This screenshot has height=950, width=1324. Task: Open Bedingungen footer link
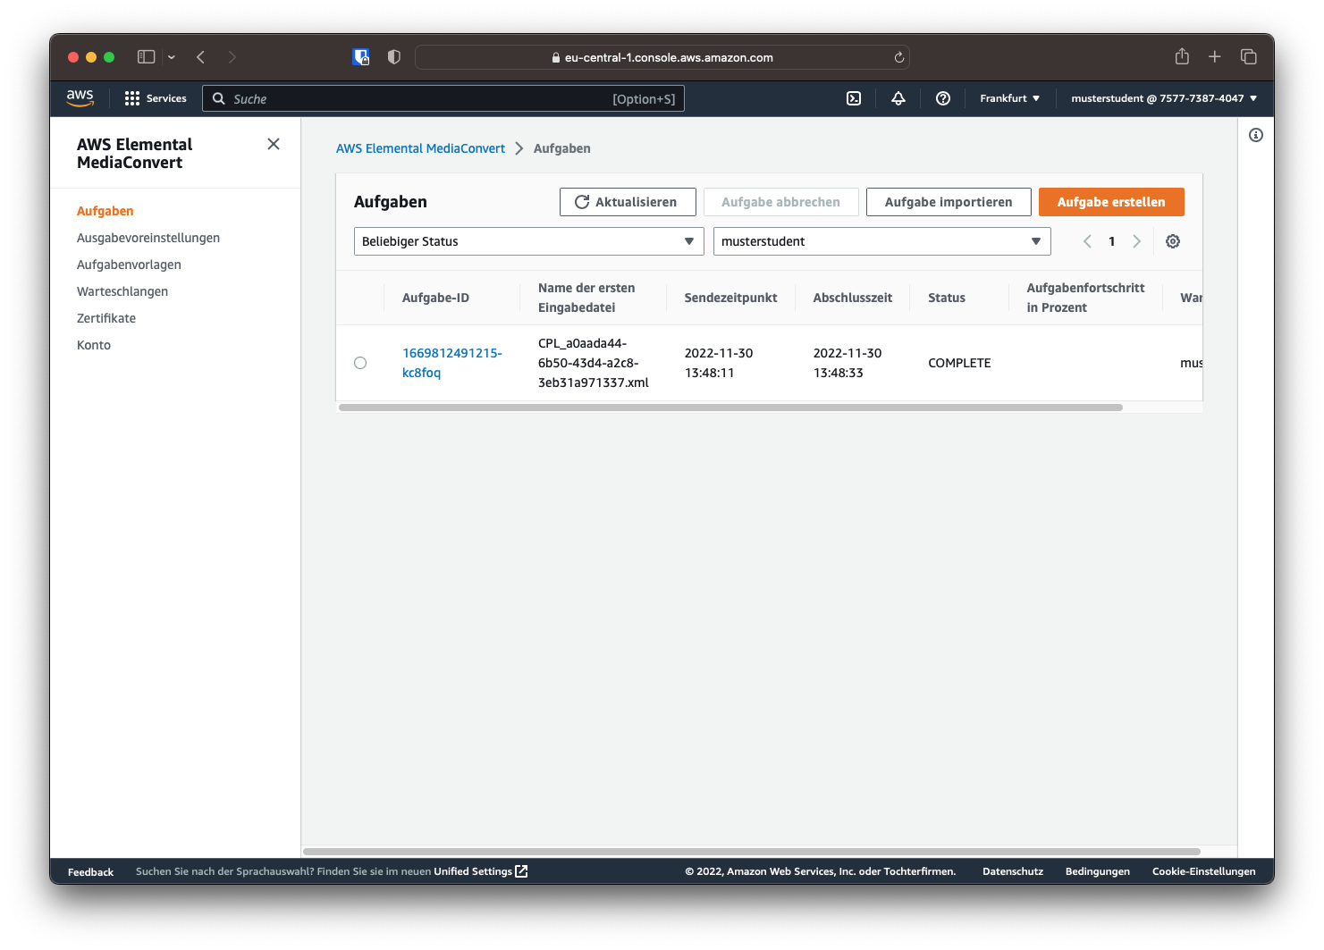point(1098,871)
